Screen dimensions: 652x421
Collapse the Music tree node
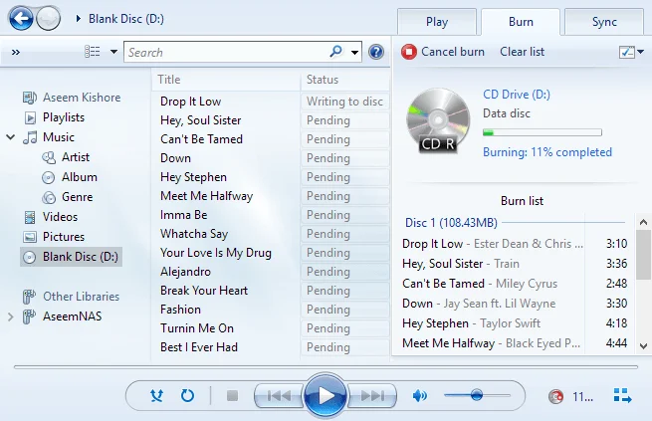[x=11, y=137]
